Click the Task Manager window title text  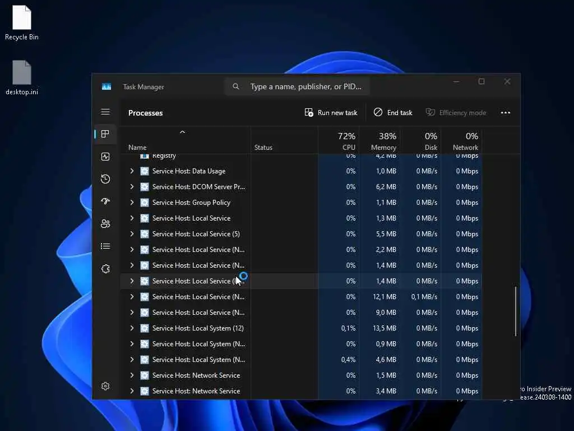pos(143,87)
